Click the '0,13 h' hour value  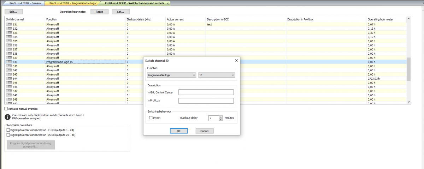[371, 29]
